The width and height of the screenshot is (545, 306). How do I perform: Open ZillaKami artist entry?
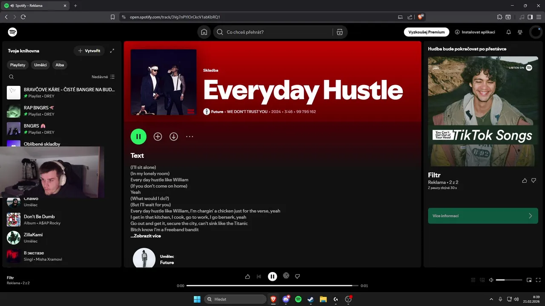click(62, 238)
